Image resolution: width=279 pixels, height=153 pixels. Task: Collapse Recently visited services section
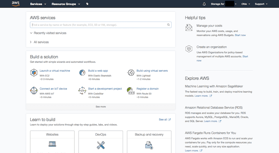[48, 33]
